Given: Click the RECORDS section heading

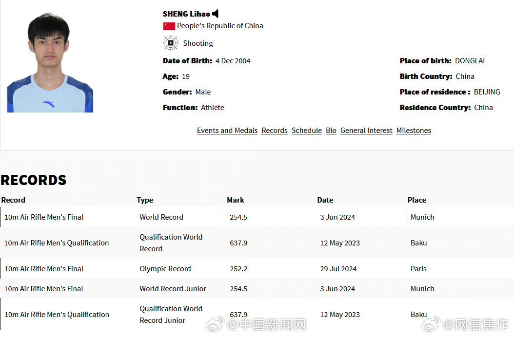Looking at the screenshot, I should pyautogui.click(x=33, y=180).
